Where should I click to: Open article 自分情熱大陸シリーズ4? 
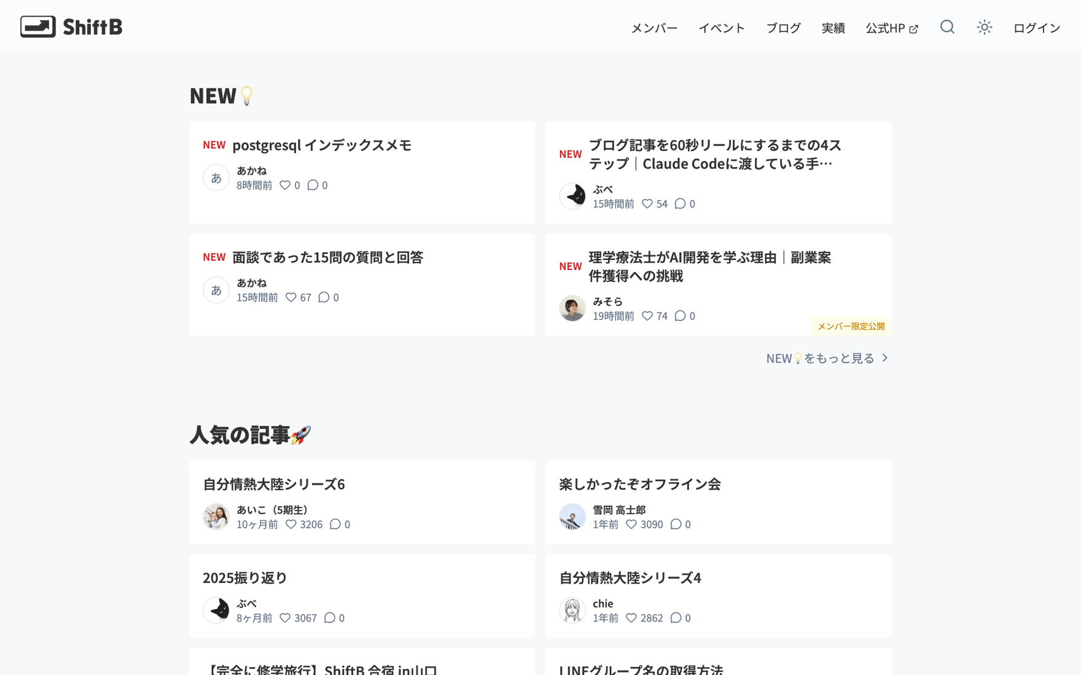[x=630, y=578]
